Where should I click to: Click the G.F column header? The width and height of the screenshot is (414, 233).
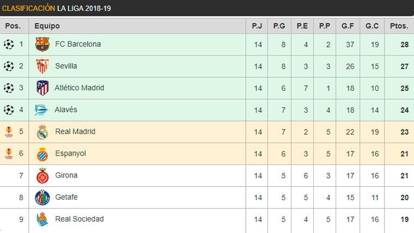point(348,26)
